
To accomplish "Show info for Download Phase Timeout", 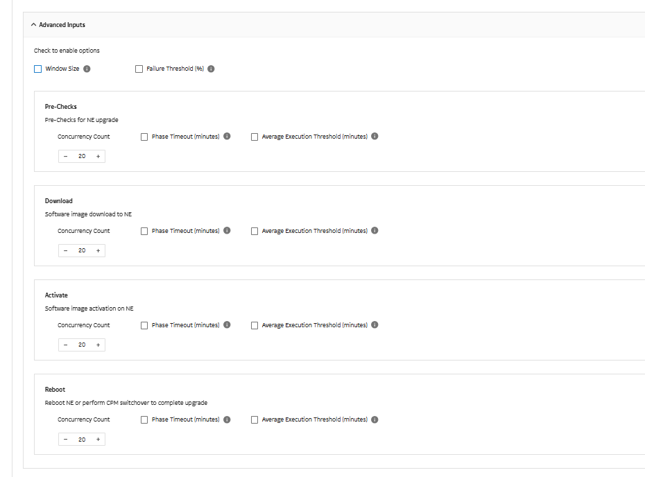I will (227, 231).
